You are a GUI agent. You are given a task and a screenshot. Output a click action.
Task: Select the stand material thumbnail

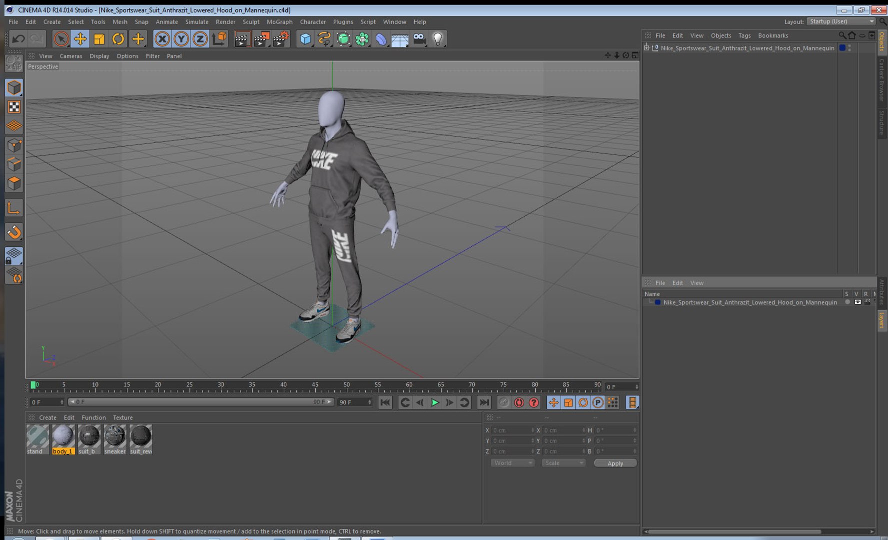[37, 439]
